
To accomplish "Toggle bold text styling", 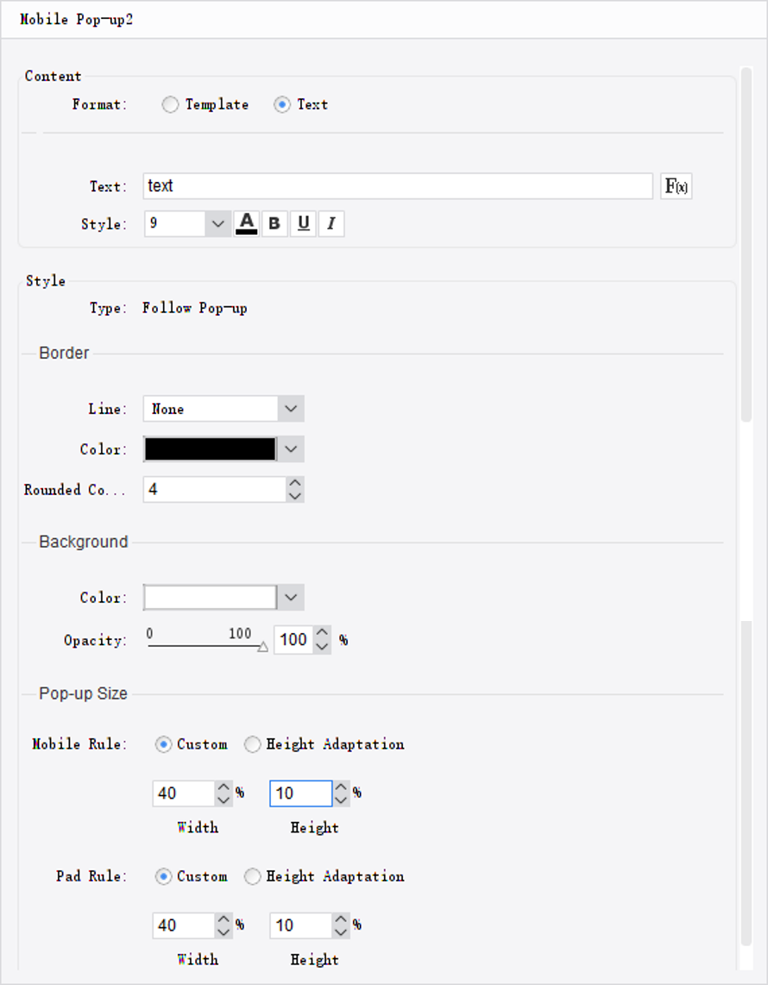I will coord(274,223).
